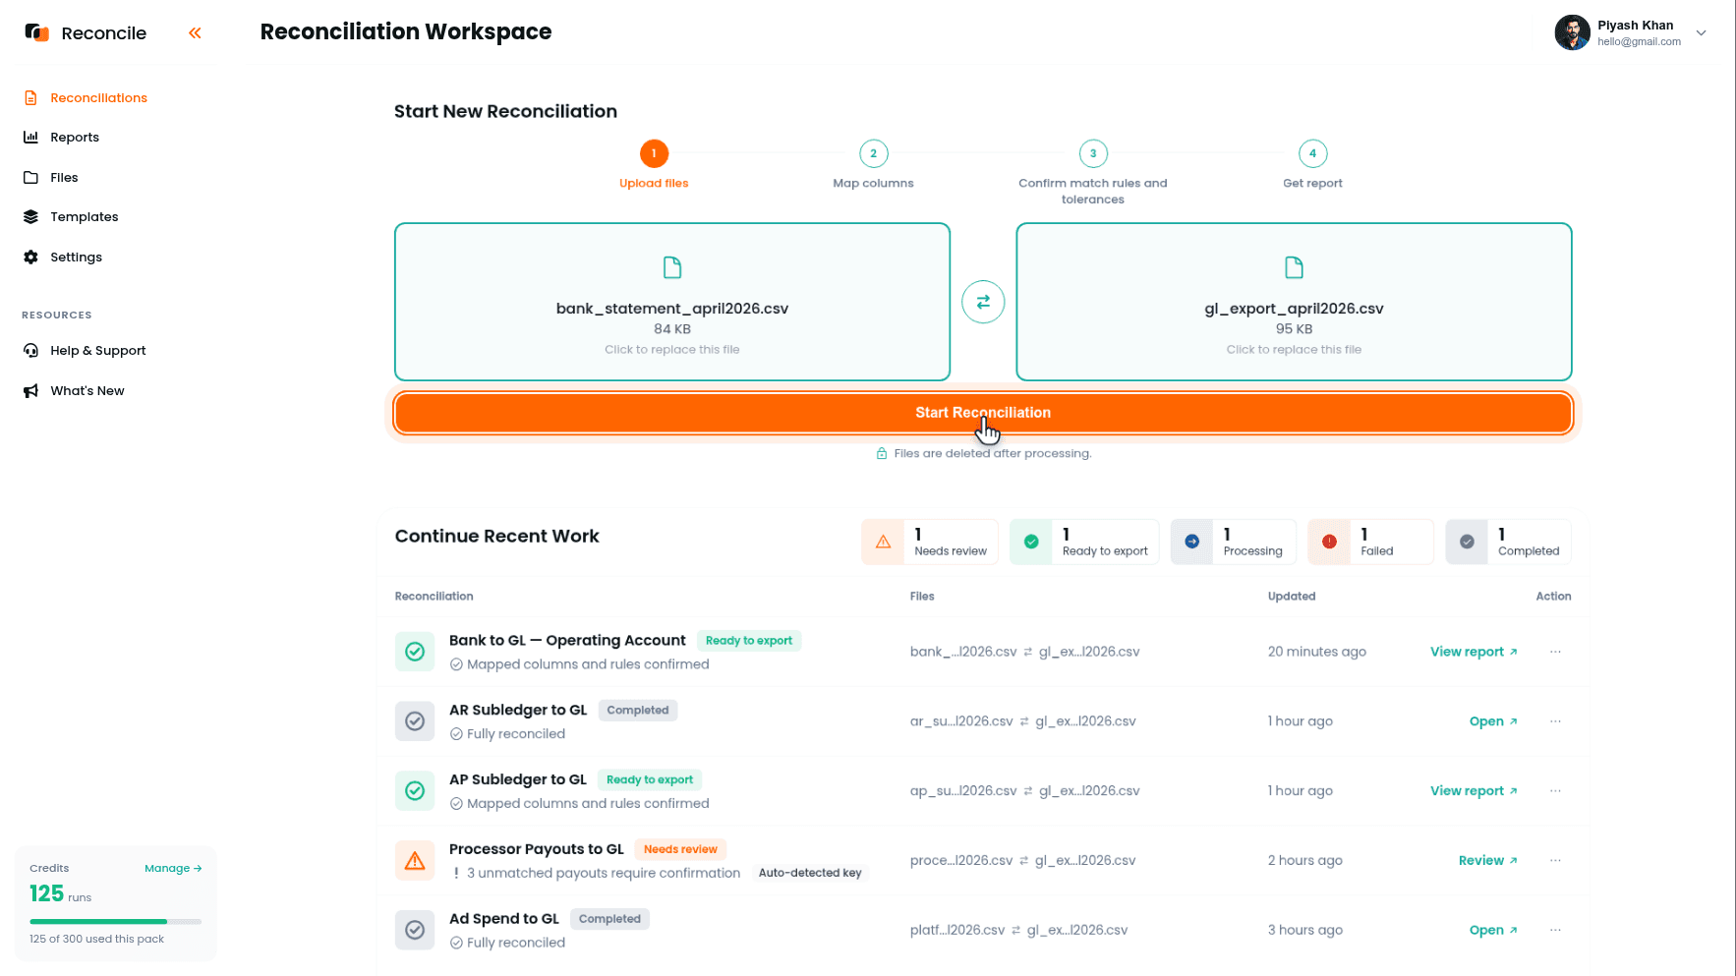This screenshot has height=976, width=1736.
Task: Open Reports in sidebar
Action: (x=75, y=137)
